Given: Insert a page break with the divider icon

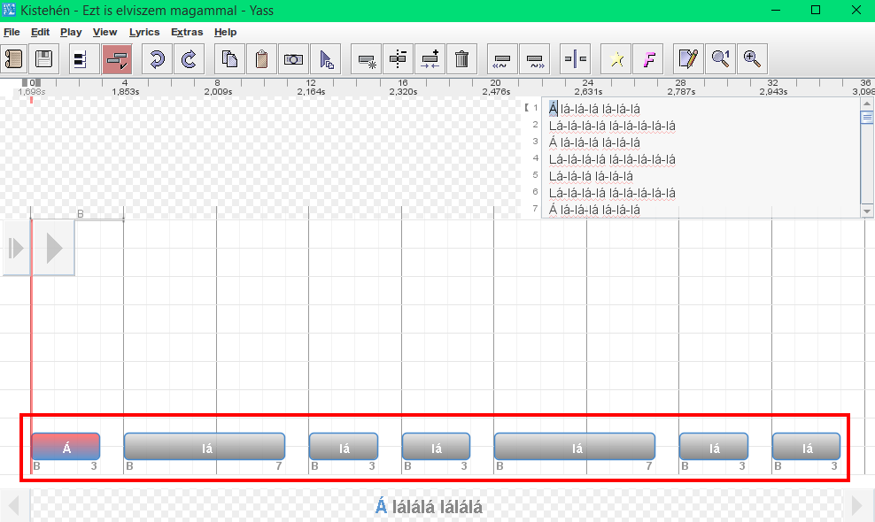Looking at the screenshot, I should tap(575, 58).
